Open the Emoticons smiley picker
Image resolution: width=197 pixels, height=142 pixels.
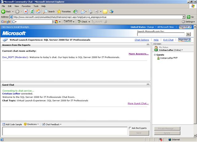coord(31,124)
